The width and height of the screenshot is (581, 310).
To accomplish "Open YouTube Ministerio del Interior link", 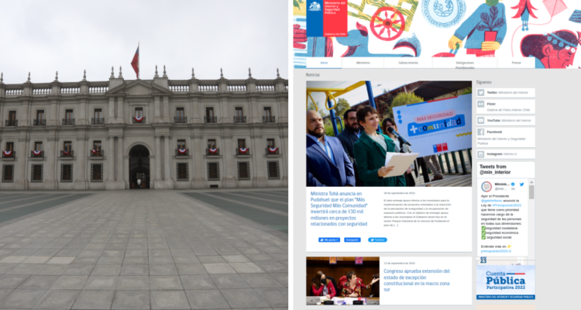I will [506, 121].
